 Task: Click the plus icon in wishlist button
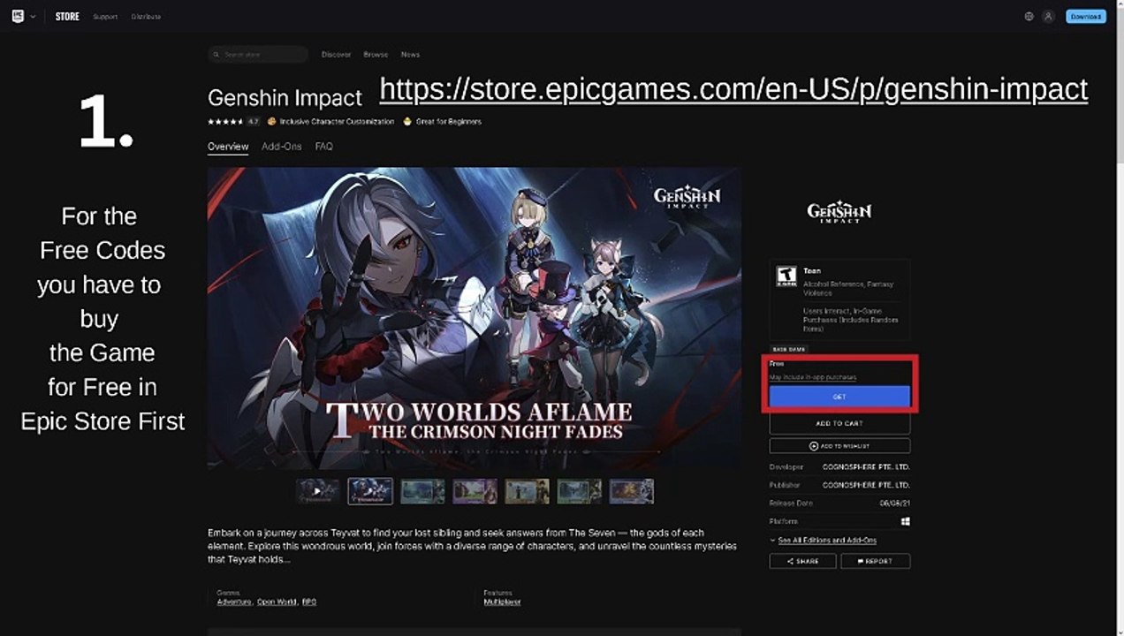[813, 446]
